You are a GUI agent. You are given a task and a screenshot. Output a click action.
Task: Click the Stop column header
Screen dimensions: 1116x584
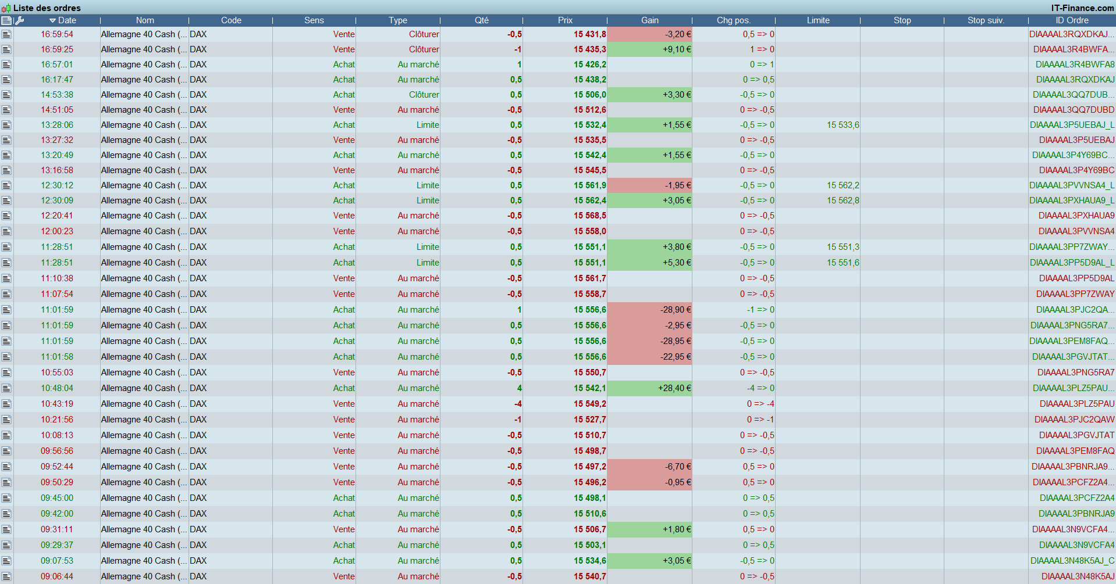pyautogui.click(x=902, y=20)
